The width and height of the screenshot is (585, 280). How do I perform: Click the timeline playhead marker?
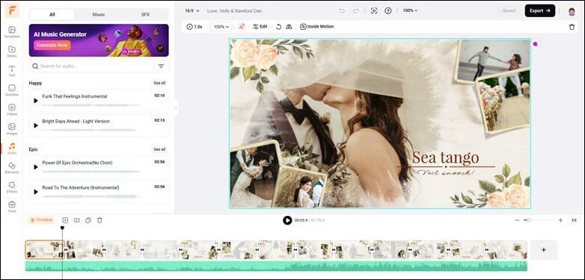(62, 228)
